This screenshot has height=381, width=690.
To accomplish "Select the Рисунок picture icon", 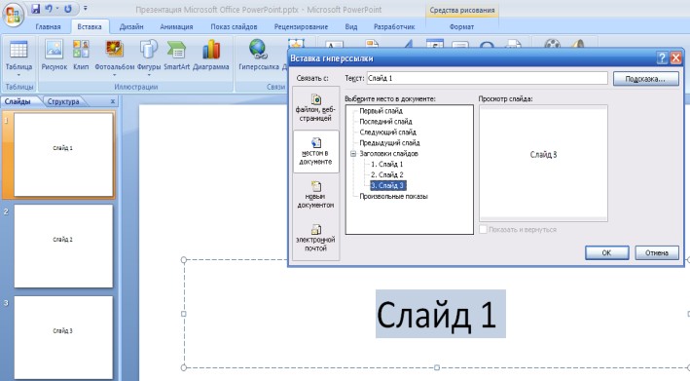I will click(54, 49).
